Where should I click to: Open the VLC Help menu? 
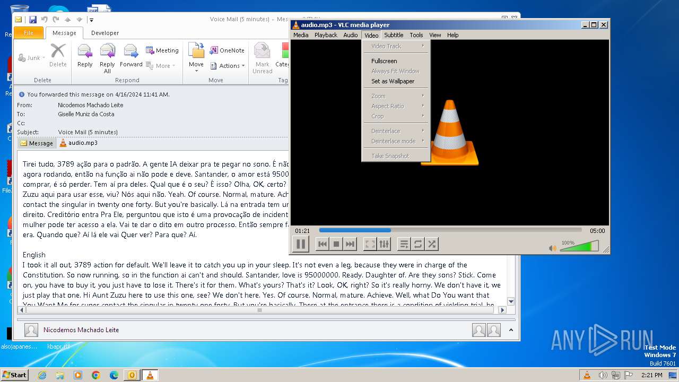click(452, 35)
